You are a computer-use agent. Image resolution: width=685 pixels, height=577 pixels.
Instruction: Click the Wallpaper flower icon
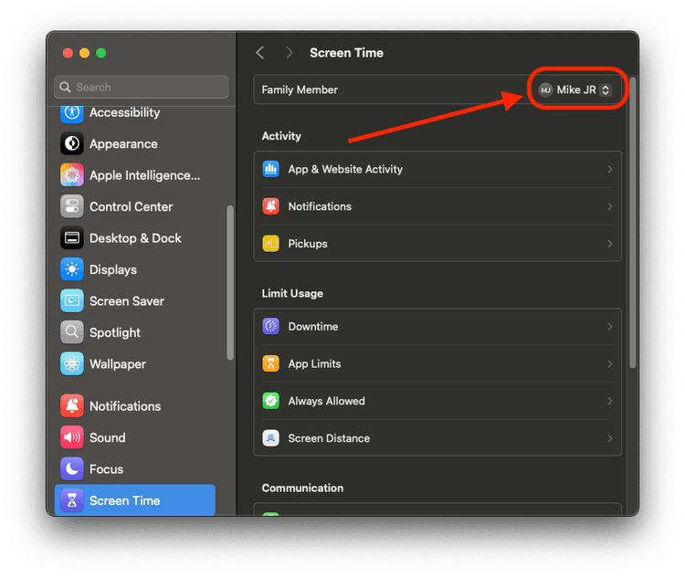(72, 364)
